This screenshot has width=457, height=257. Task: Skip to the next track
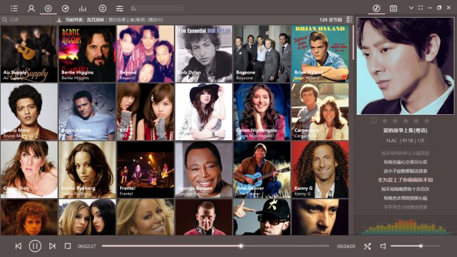click(x=52, y=246)
